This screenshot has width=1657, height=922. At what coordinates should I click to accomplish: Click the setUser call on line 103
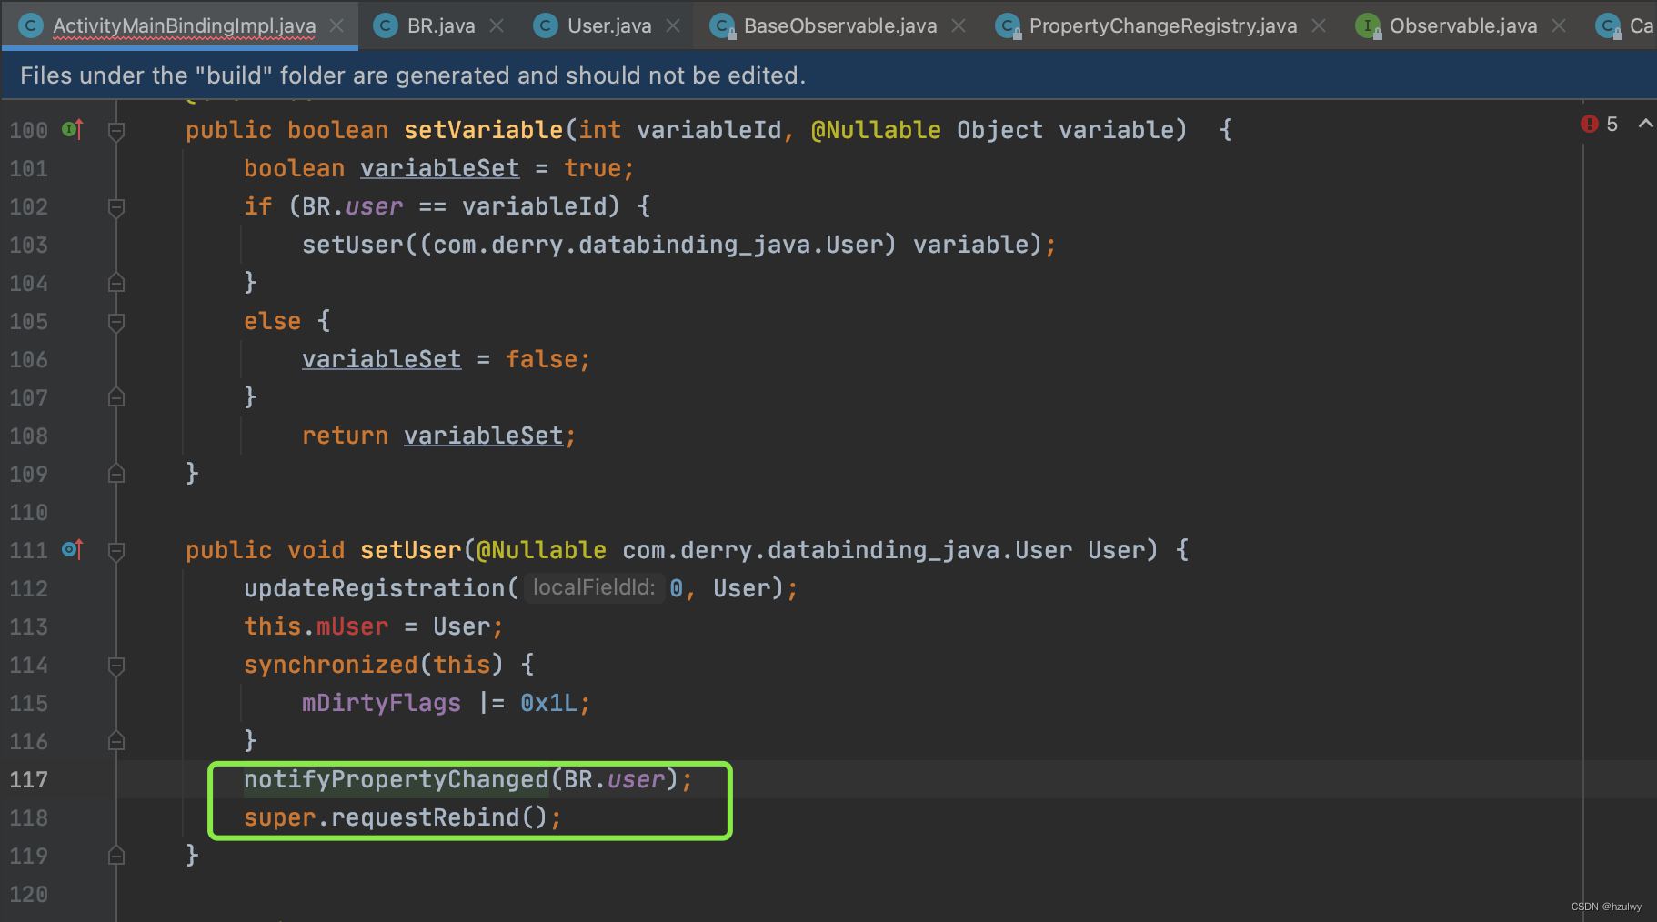tap(353, 245)
